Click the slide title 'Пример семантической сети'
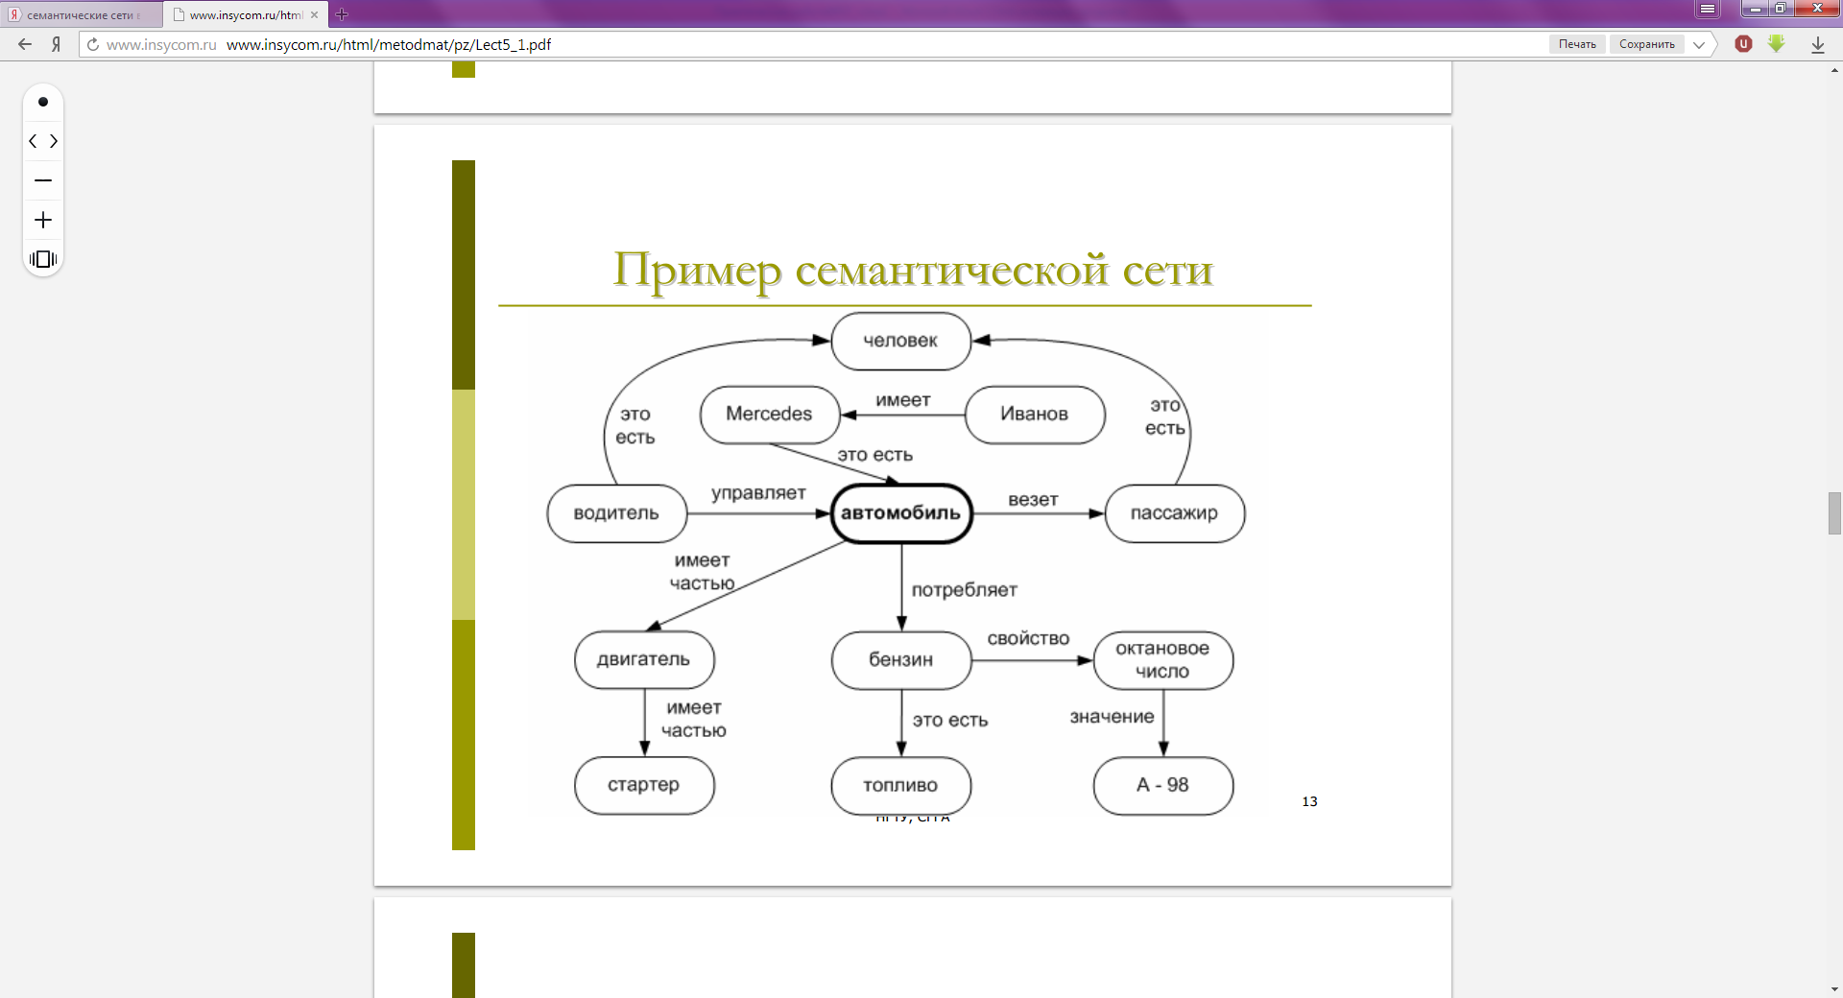1843x998 pixels. pos(913,271)
